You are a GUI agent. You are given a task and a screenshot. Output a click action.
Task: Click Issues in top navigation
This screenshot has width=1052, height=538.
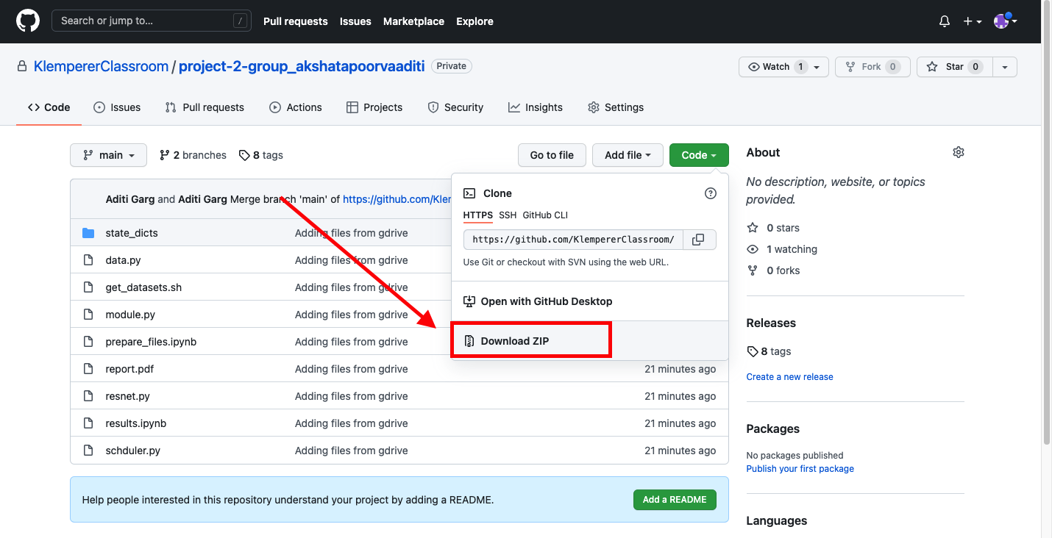(x=355, y=21)
